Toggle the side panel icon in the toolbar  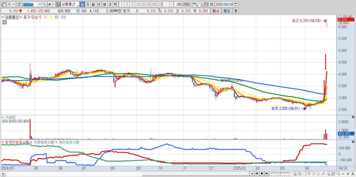4,4
